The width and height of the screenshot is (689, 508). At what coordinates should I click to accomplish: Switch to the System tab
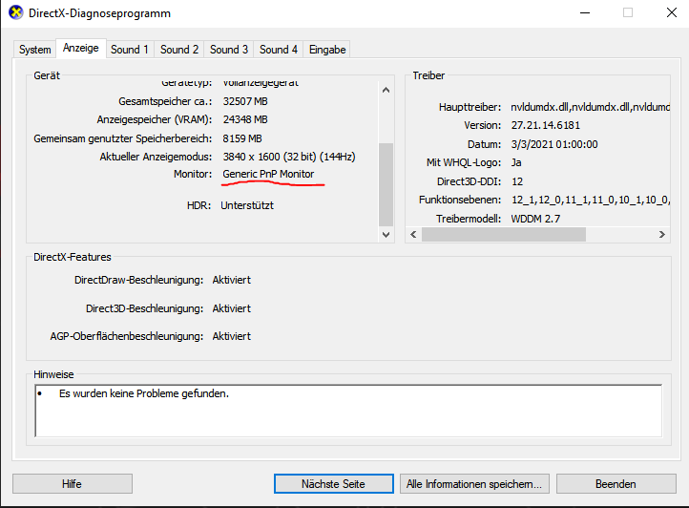(x=34, y=50)
